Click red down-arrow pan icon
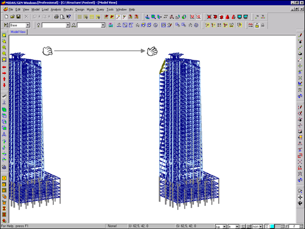The image size is (305, 229). [4, 86]
